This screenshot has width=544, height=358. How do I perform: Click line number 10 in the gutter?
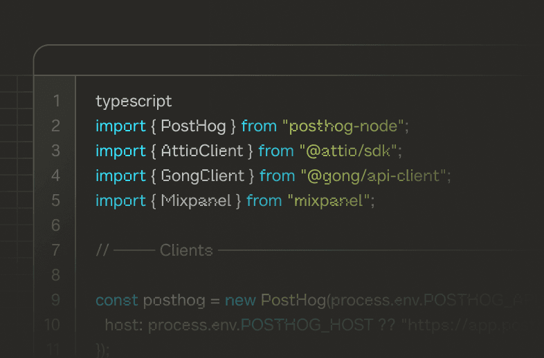pos(53,325)
